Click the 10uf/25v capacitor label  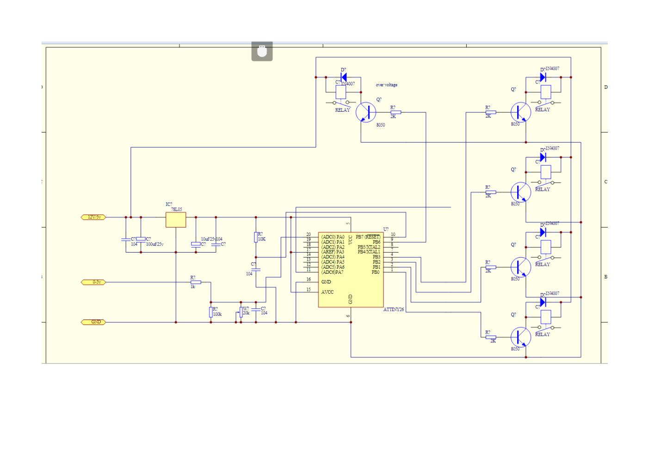pos(208,239)
